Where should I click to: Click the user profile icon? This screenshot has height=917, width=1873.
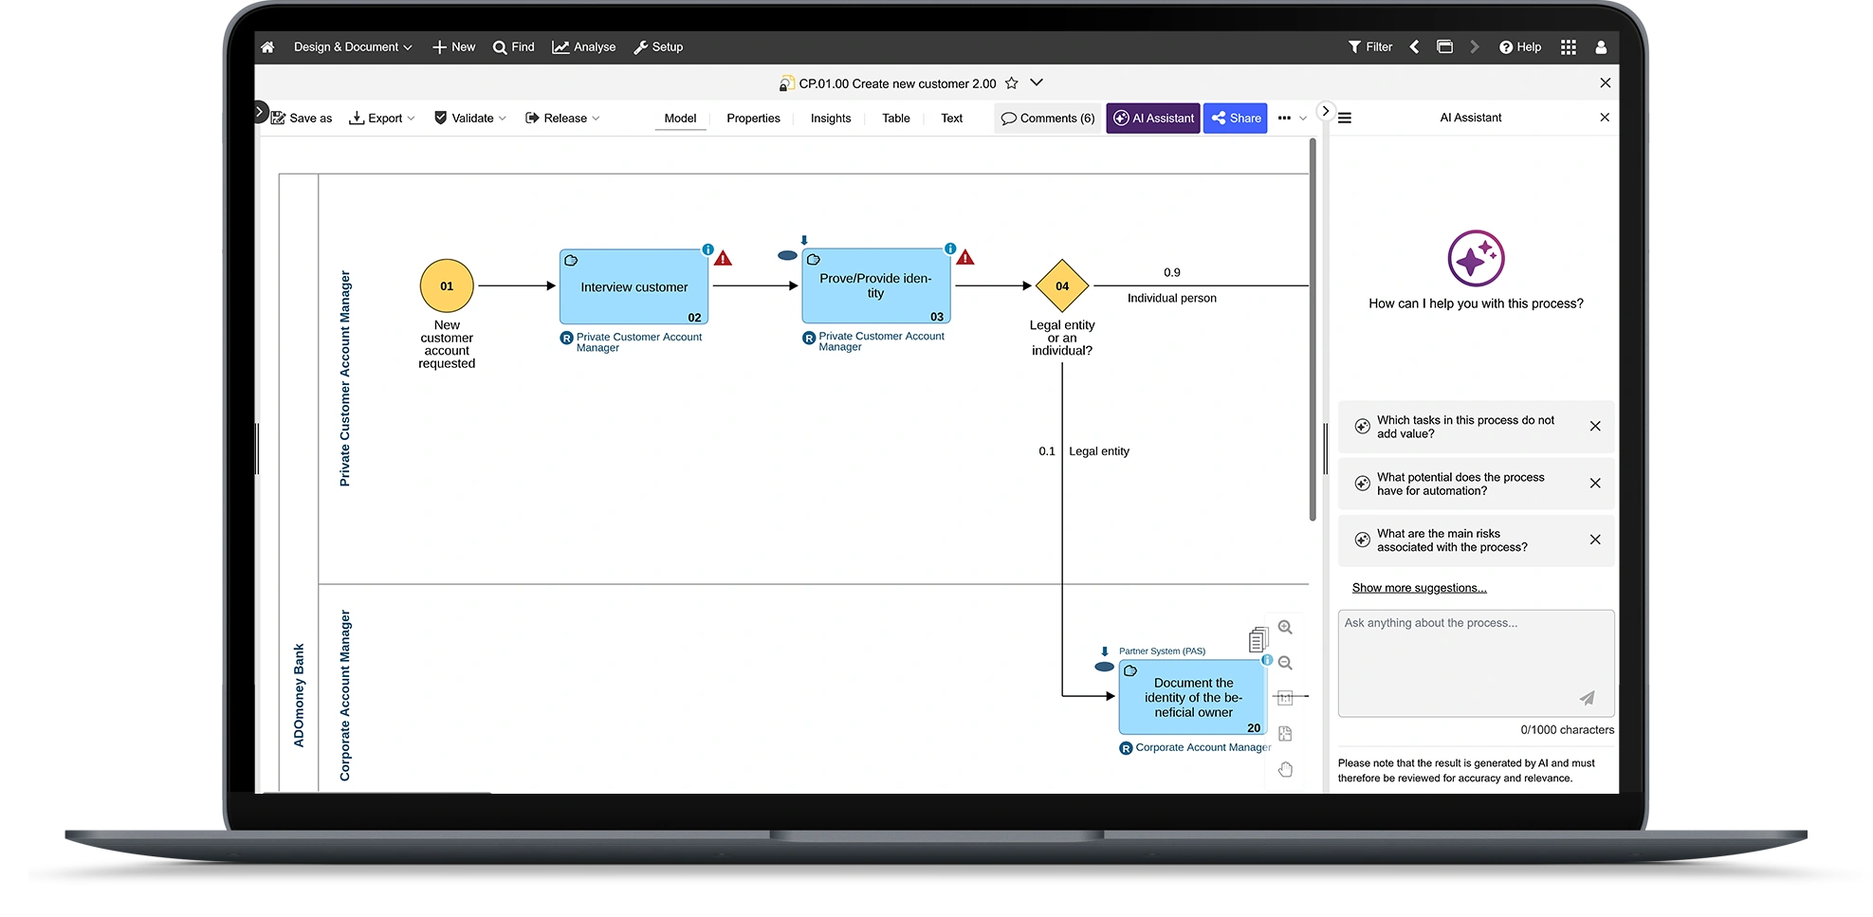(x=1601, y=47)
